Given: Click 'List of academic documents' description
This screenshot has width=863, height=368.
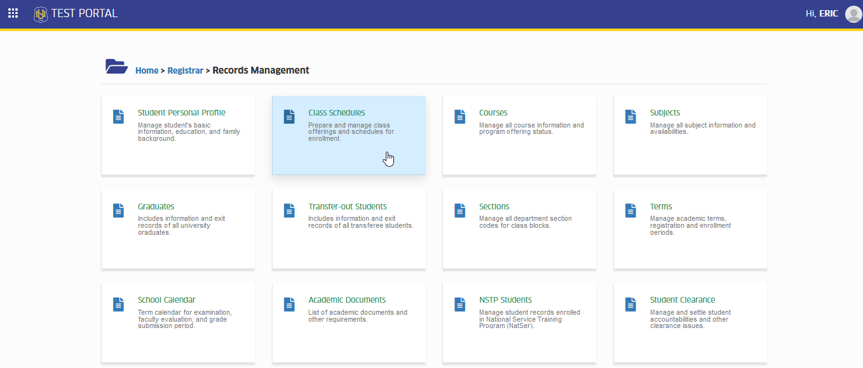Looking at the screenshot, I should pos(358,316).
